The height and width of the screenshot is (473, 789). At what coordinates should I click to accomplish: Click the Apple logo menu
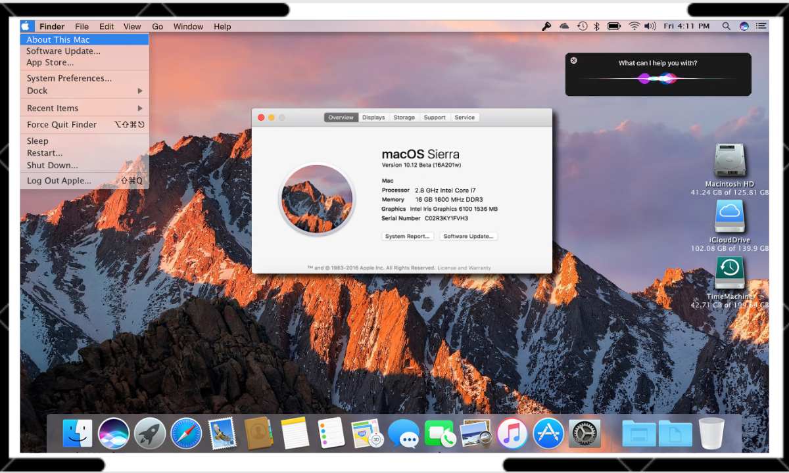pos(26,26)
